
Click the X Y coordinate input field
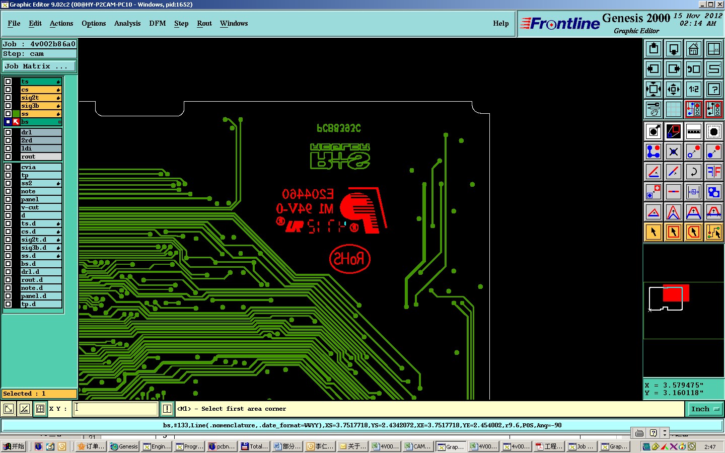(x=116, y=409)
